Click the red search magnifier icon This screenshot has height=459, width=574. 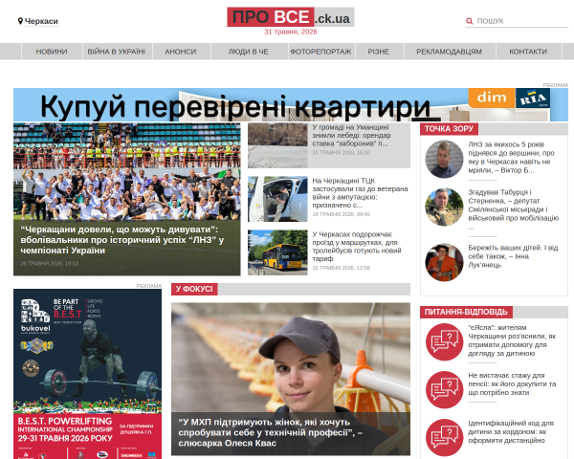tap(469, 21)
